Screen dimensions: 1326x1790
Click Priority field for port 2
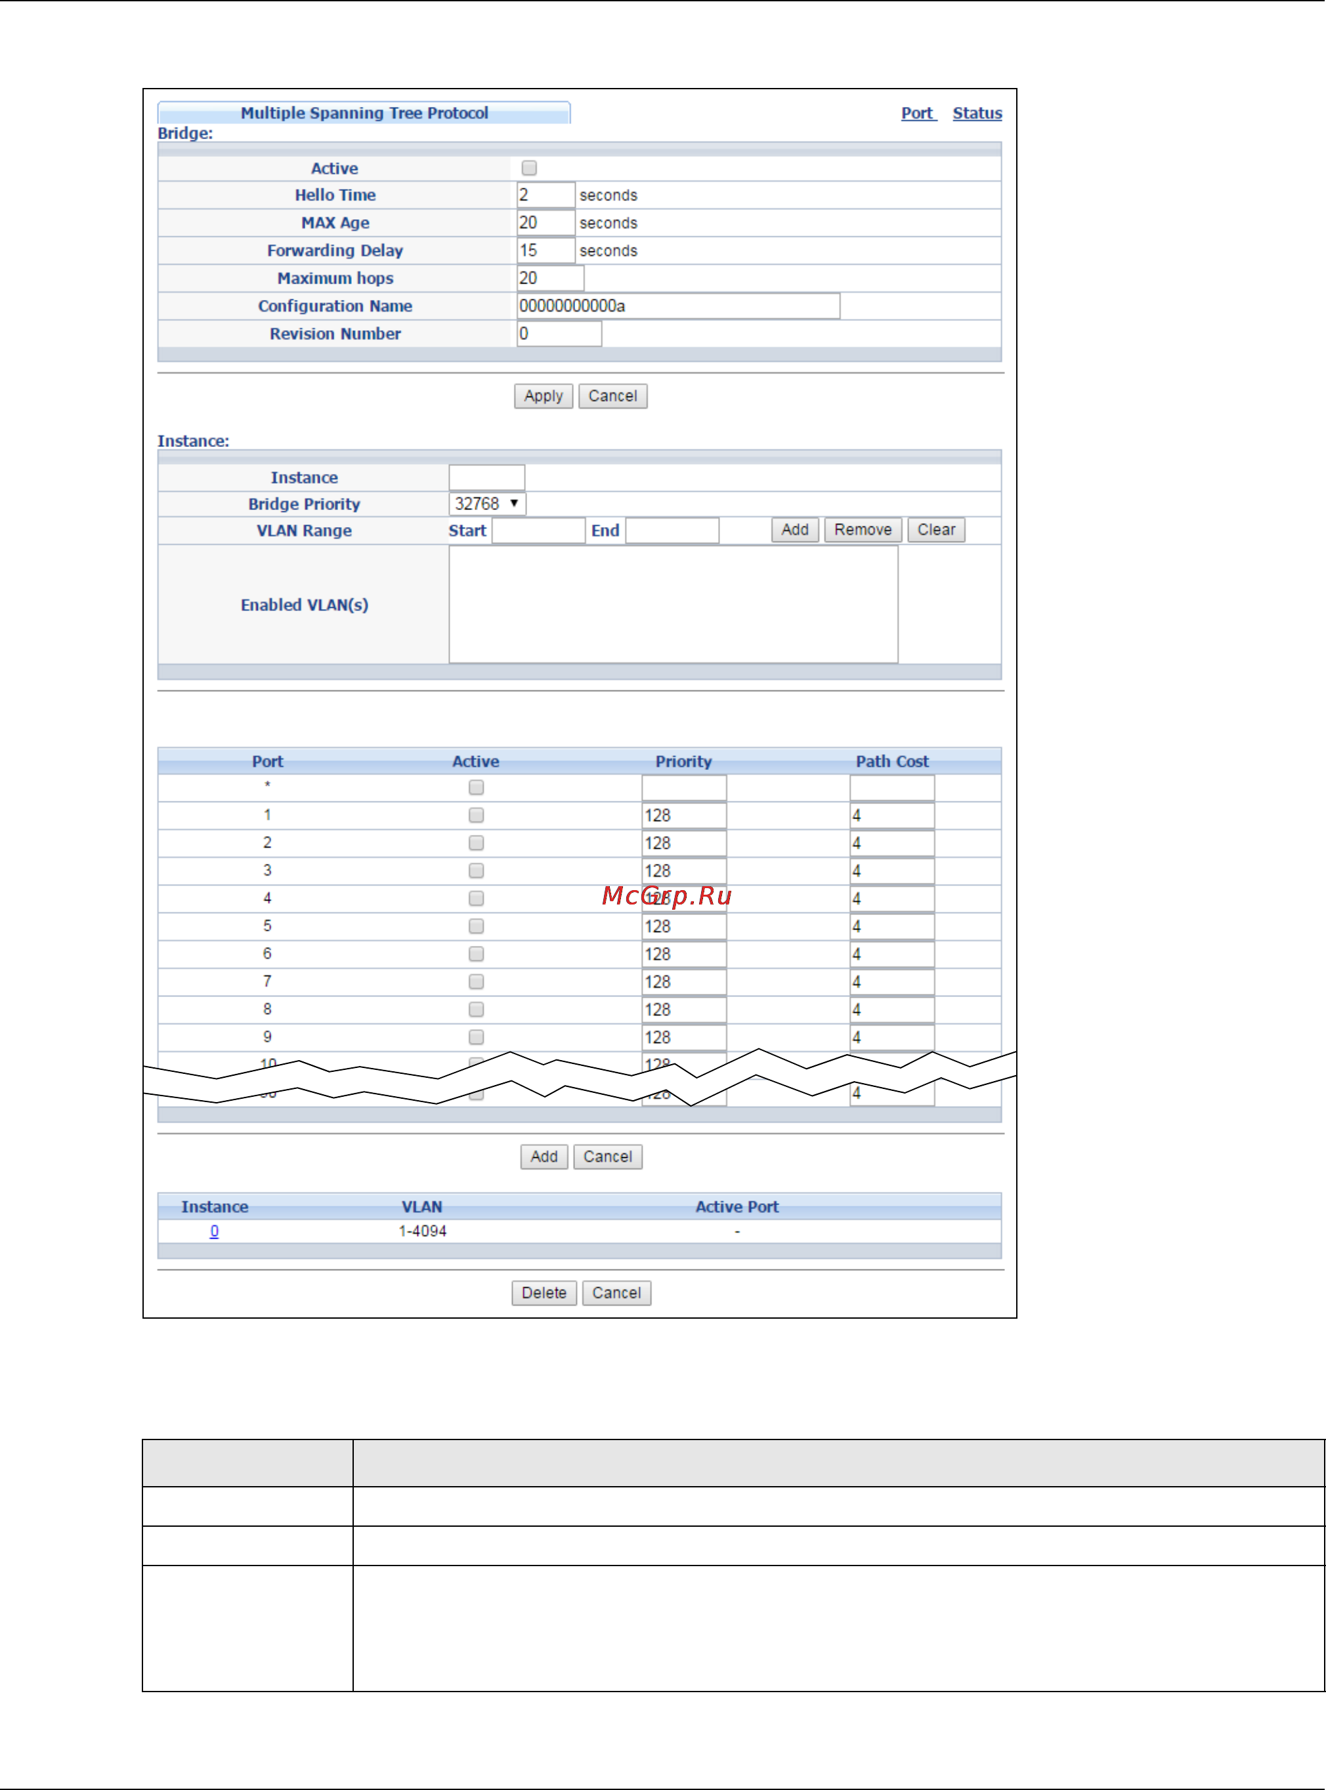(684, 843)
